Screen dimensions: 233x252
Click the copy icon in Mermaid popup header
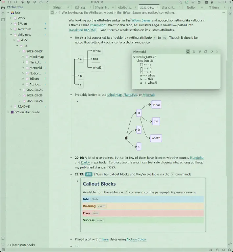click(x=206, y=52)
